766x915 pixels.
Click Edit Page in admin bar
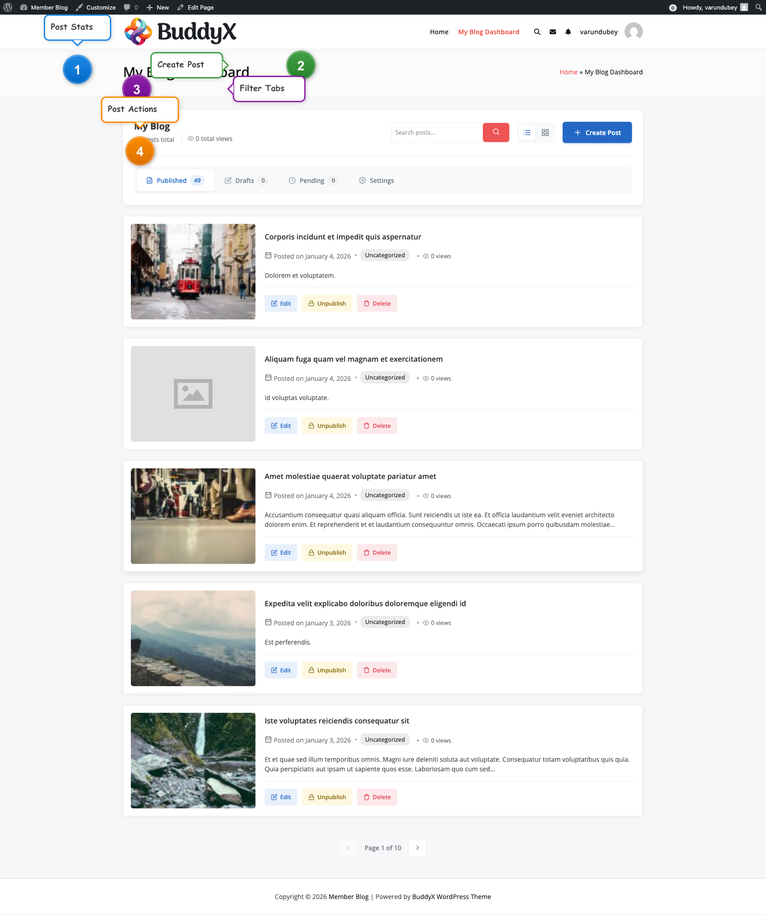(x=196, y=7)
